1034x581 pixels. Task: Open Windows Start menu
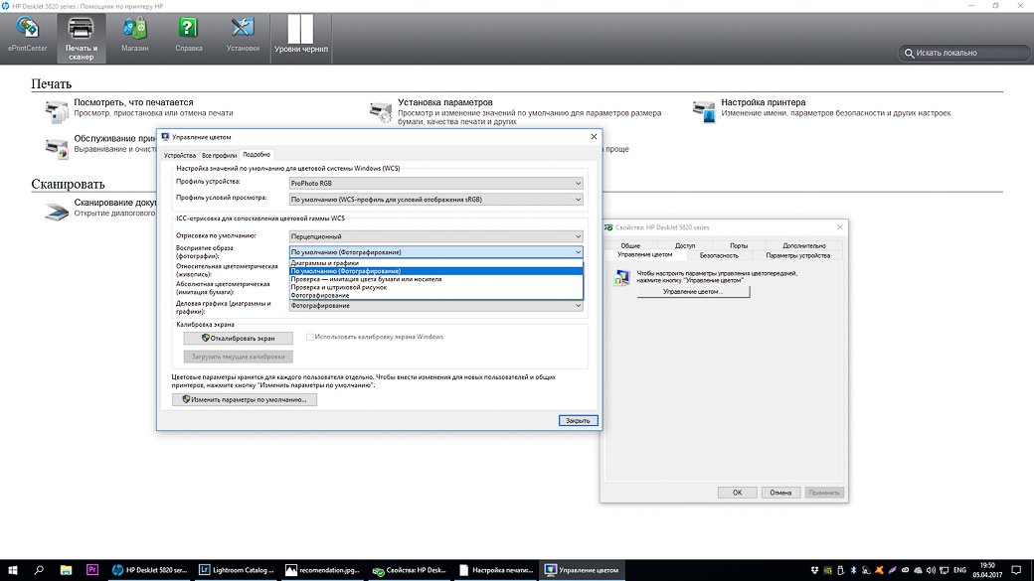pyautogui.click(x=13, y=570)
